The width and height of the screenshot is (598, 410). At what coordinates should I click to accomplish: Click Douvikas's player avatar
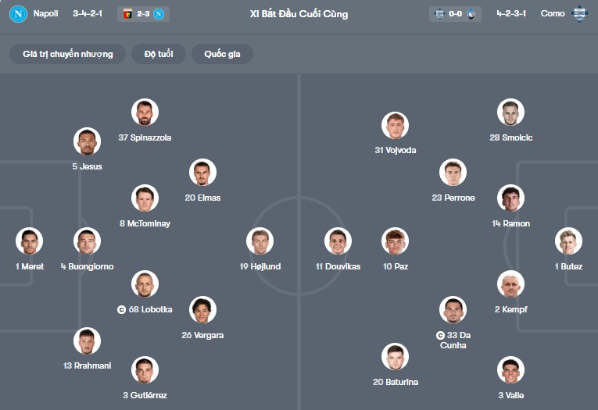(338, 241)
